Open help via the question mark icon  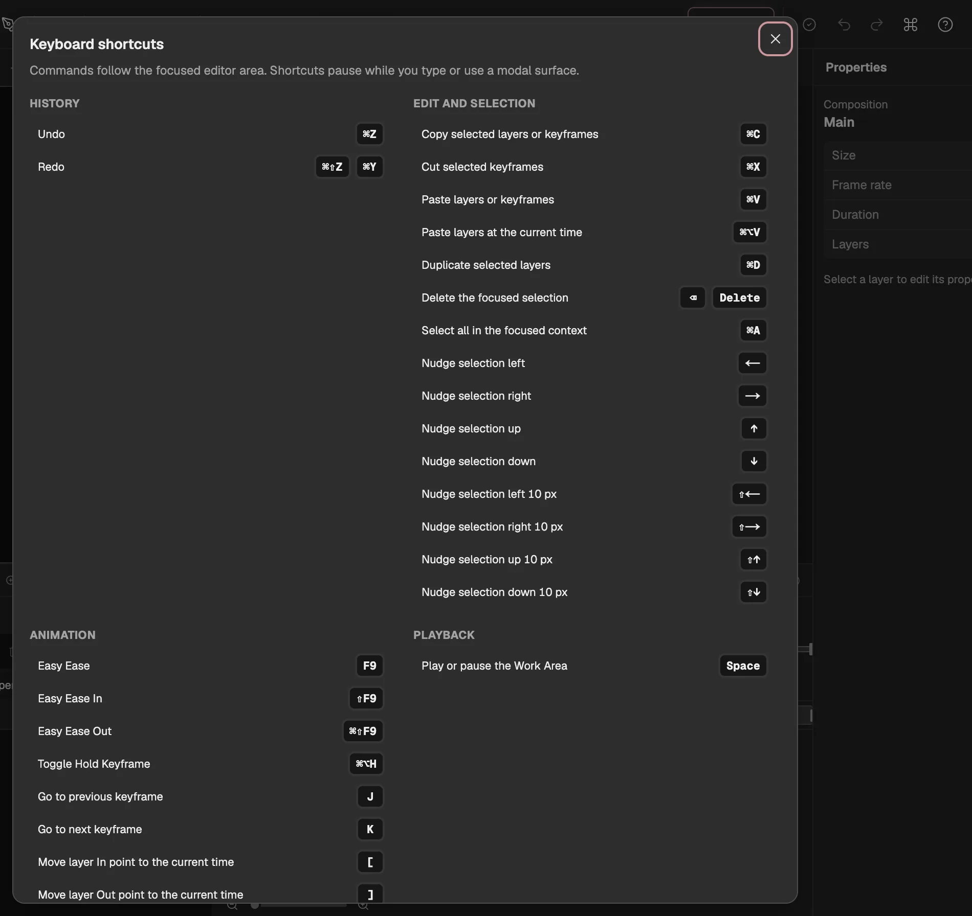[x=945, y=25]
